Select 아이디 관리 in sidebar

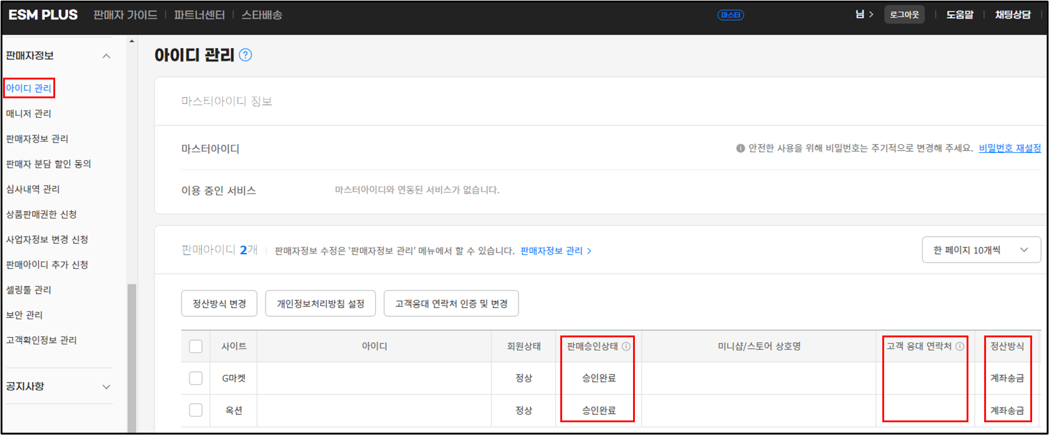click(28, 88)
